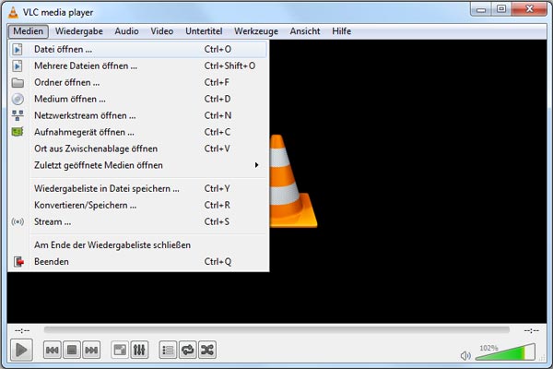Screen dimensions: 553x369
Task: Click the VLC cone icon in title bar
Action: point(13,12)
